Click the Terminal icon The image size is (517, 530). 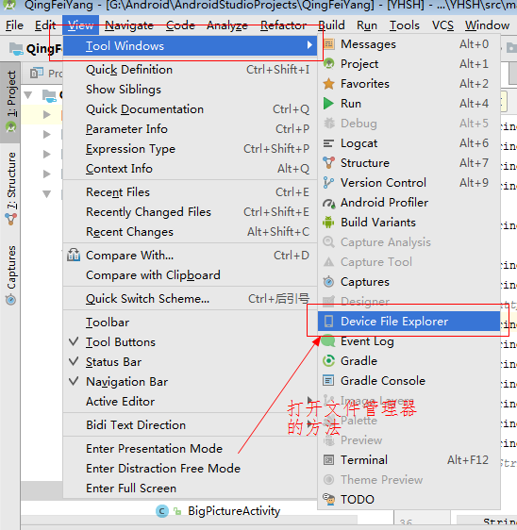tap(328, 460)
